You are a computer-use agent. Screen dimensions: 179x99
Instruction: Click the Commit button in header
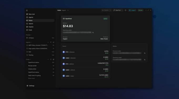(x=105, y=10)
